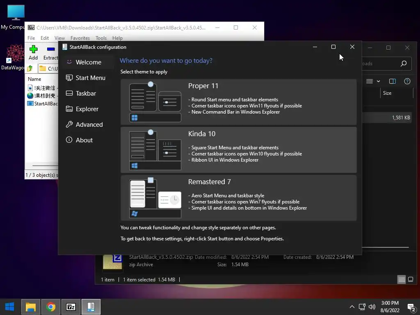The image size is (420, 315).
Task: Select the StartAllBac file row in 7-Zip
Action: point(42,103)
